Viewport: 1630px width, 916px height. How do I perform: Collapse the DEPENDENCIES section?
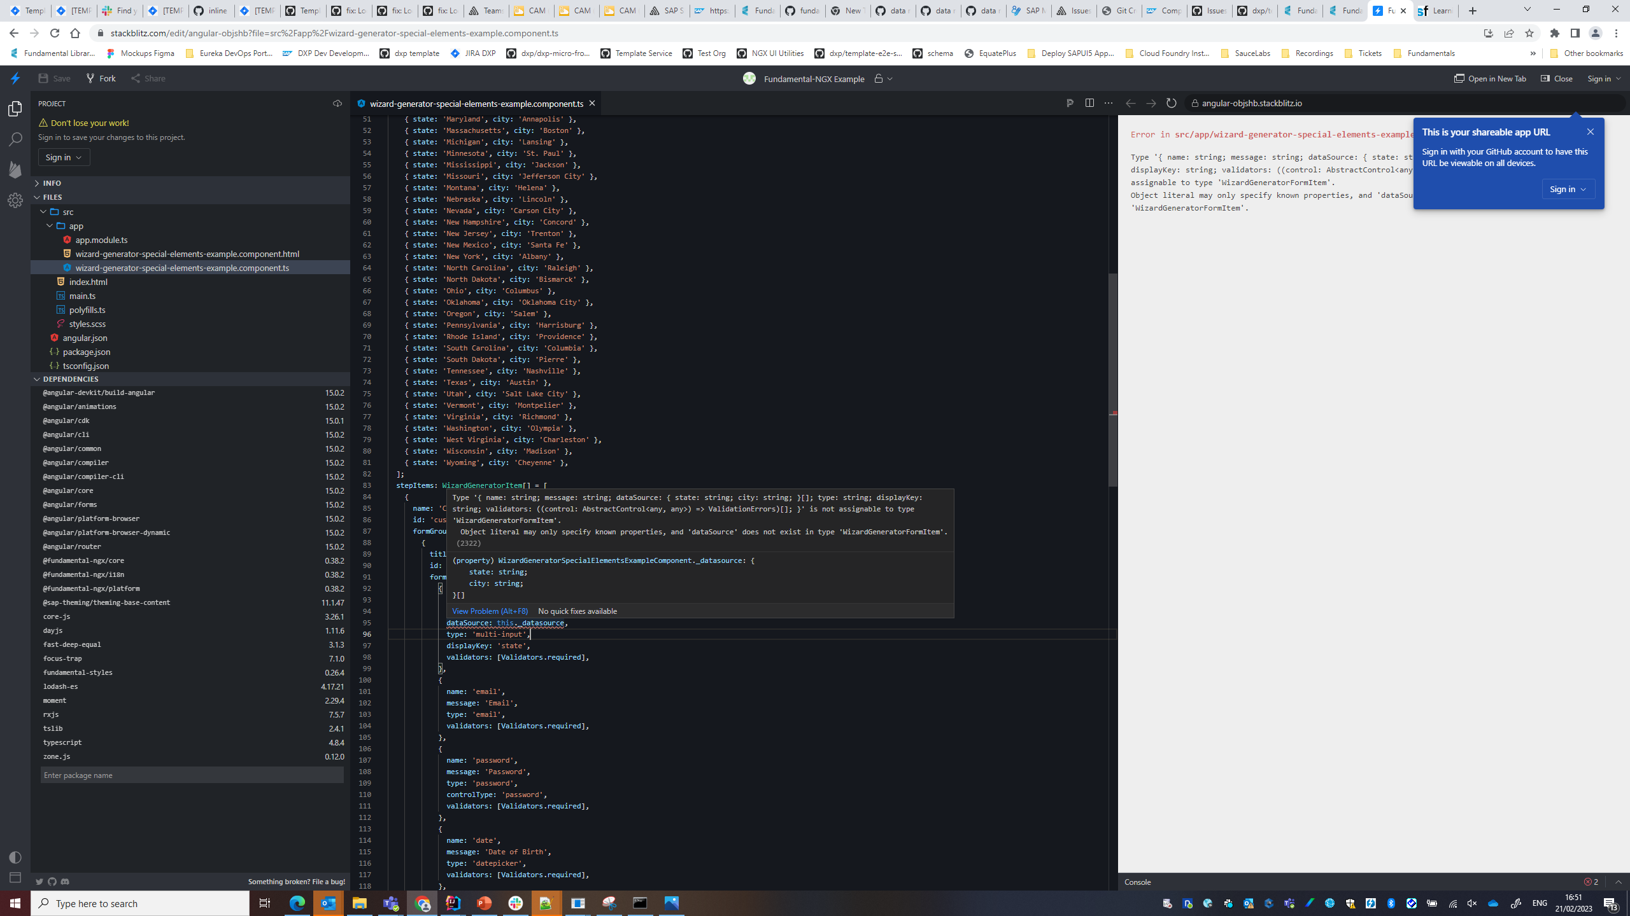71,378
